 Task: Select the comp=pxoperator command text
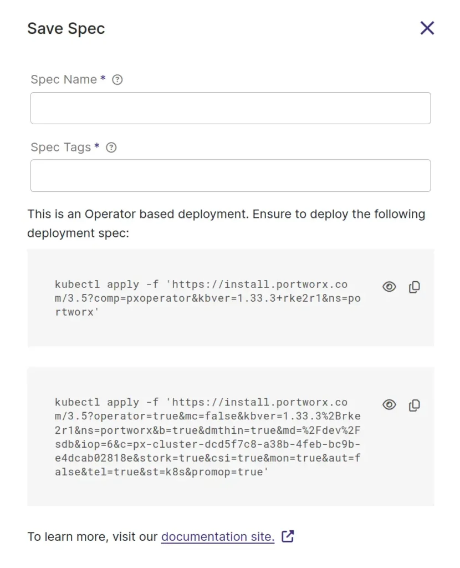[202, 298]
